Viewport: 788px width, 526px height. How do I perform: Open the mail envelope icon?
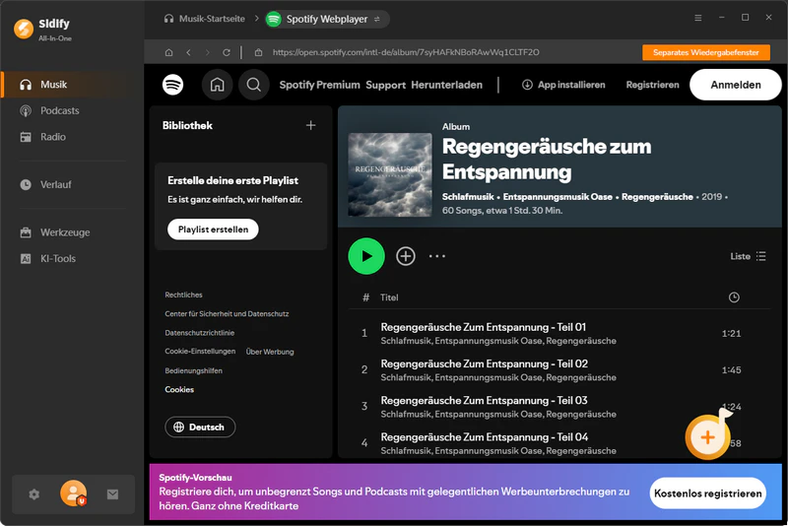coord(112,494)
